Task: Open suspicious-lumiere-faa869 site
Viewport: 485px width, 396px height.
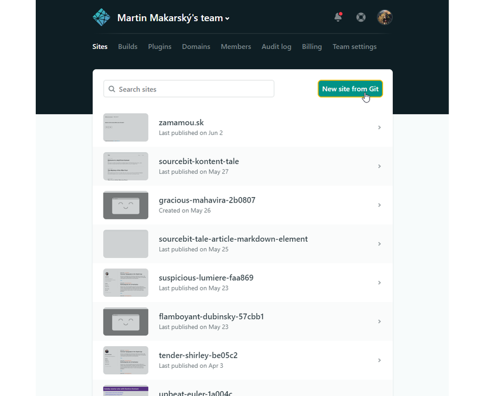Action: pos(206,278)
